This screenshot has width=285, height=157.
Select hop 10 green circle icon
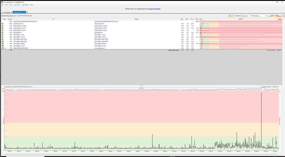3,41
